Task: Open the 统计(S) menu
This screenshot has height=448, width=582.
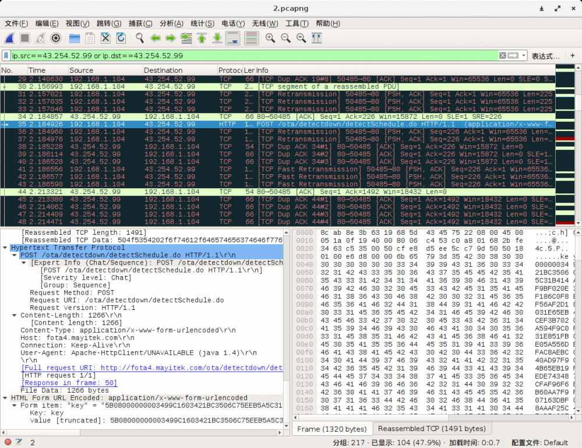Action: pyautogui.click(x=202, y=23)
